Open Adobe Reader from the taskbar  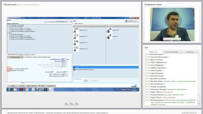(21, 89)
